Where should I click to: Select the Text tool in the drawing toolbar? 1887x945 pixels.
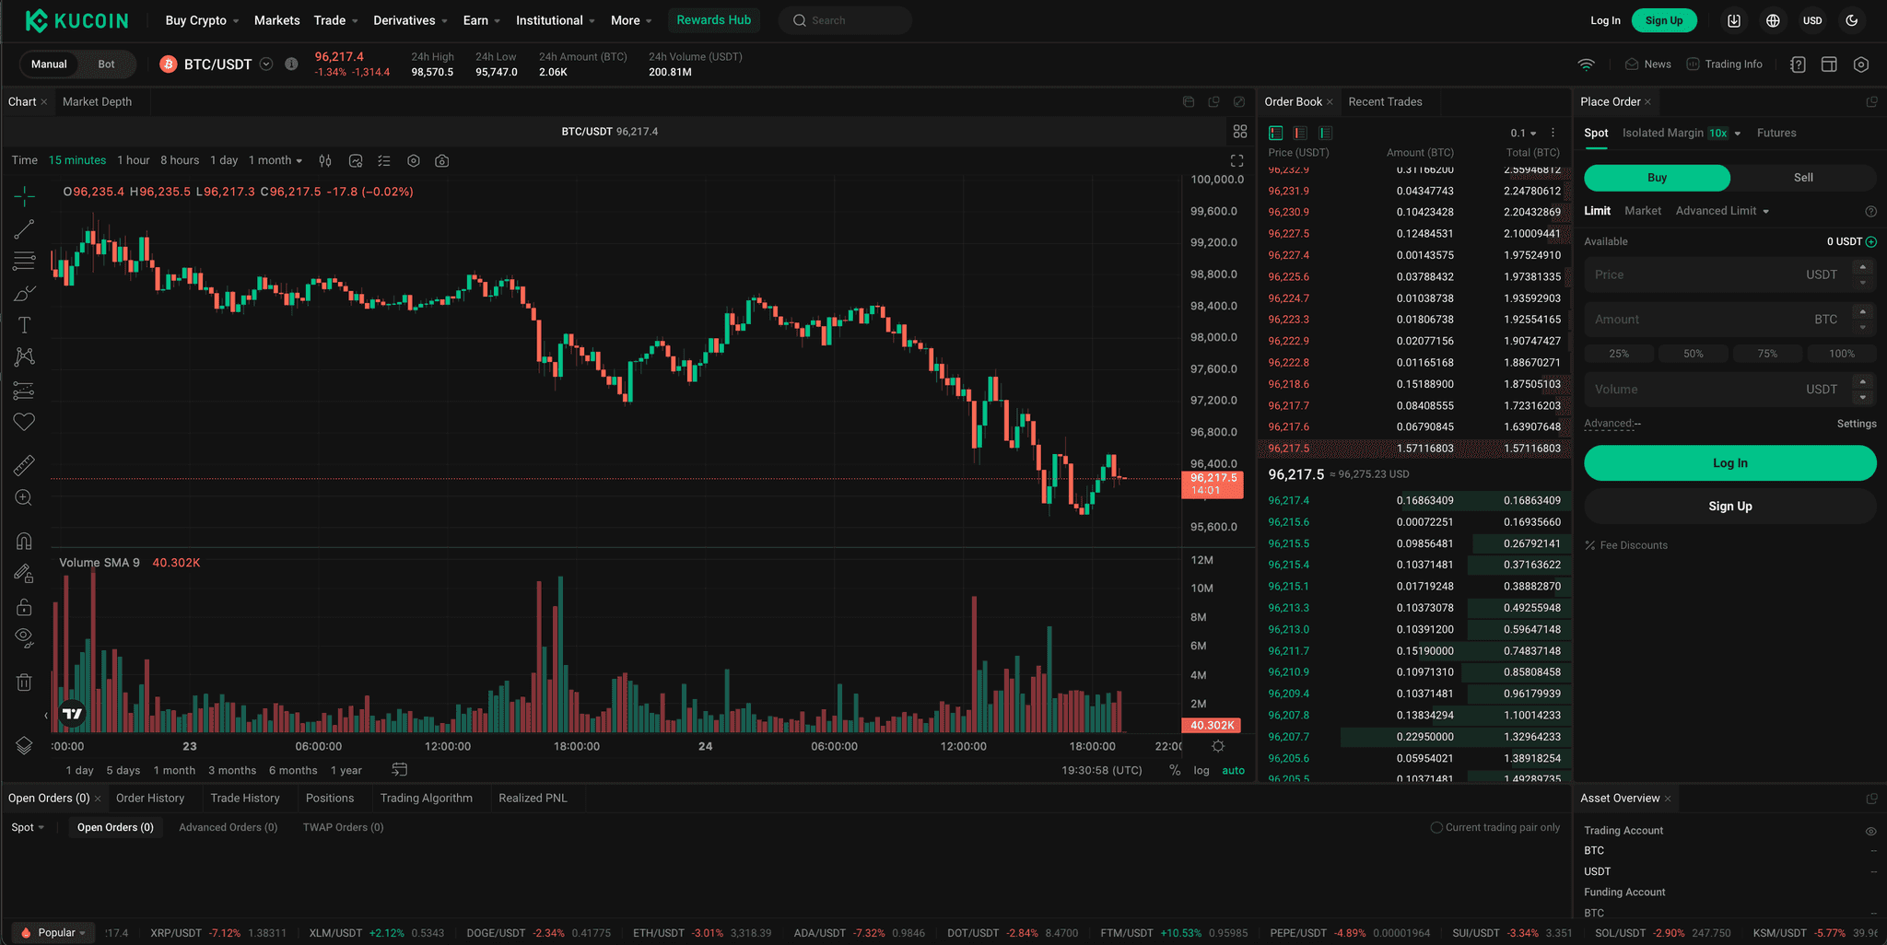click(24, 324)
